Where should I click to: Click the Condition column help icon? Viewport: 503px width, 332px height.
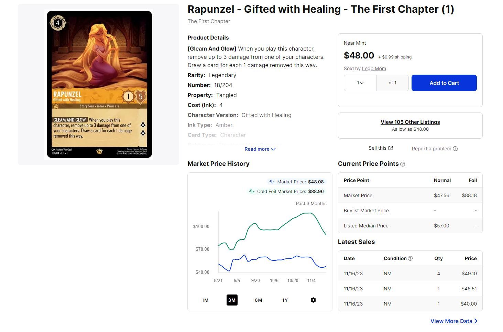[410, 258]
